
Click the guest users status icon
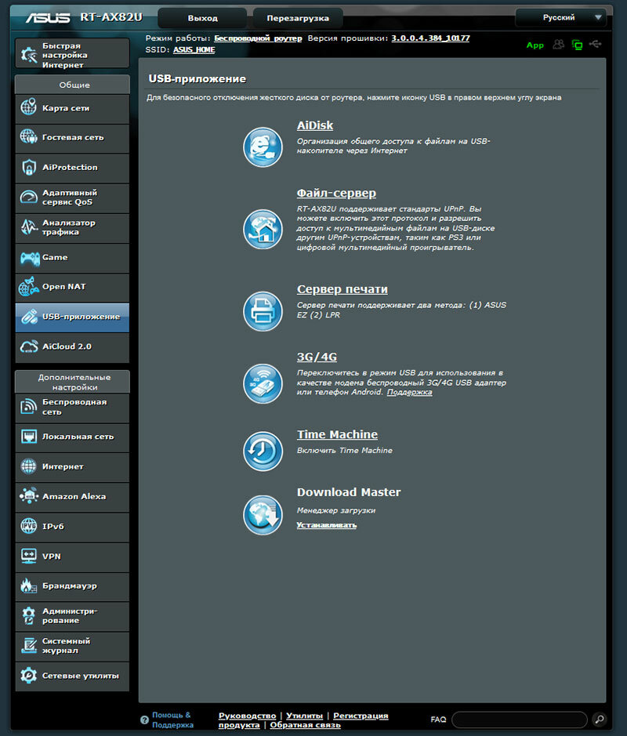(x=559, y=44)
